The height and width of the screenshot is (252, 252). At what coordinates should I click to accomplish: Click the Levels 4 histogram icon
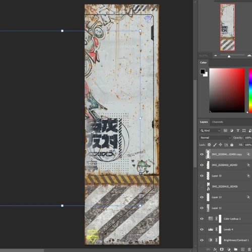click(x=211, y=229)
